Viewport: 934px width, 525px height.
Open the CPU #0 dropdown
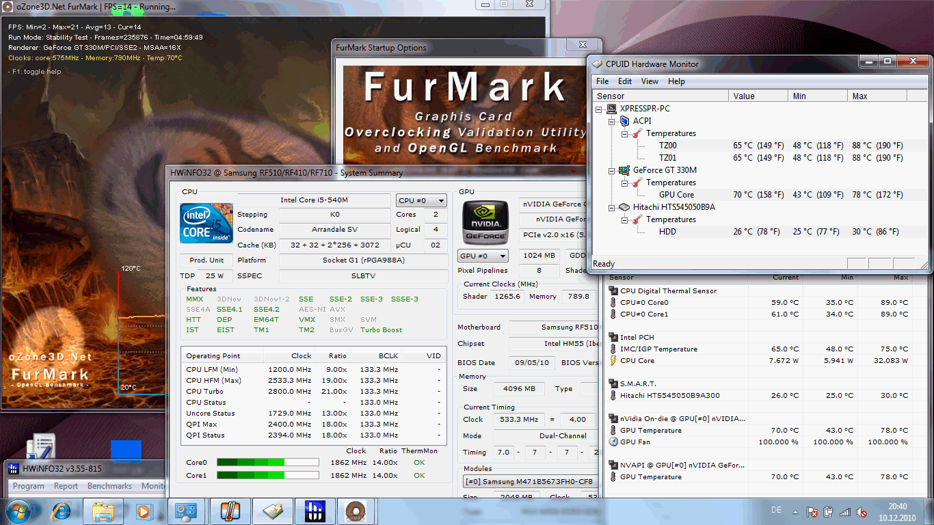click(x=421, y=200)
